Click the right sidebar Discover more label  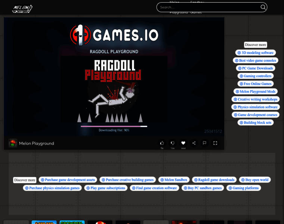[x=255, y=45]
